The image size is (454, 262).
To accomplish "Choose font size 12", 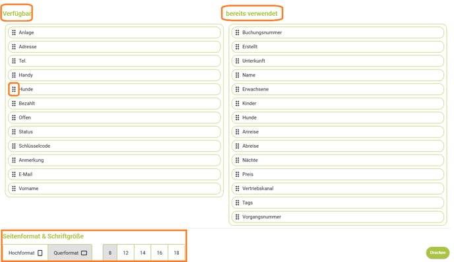I will (x=125, y=253).
